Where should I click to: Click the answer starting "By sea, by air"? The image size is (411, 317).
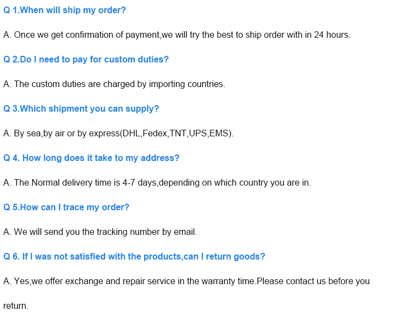tap(118, 134)
